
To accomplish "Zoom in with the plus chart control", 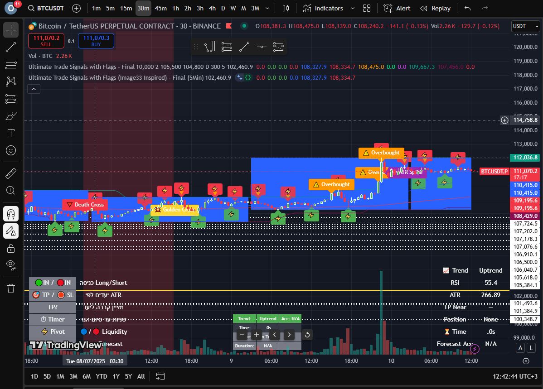I will (x=257, y=335).
